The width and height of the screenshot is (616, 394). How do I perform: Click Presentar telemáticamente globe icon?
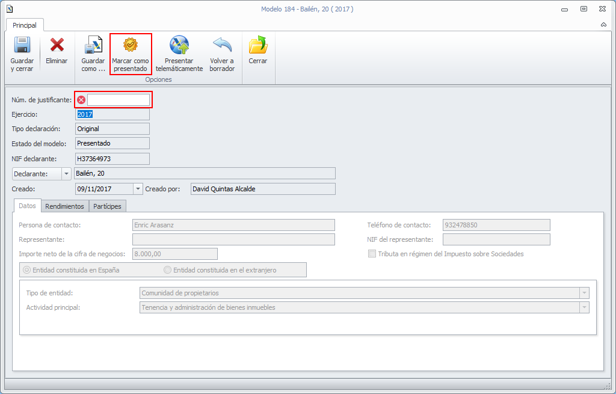tap(179, 45)
